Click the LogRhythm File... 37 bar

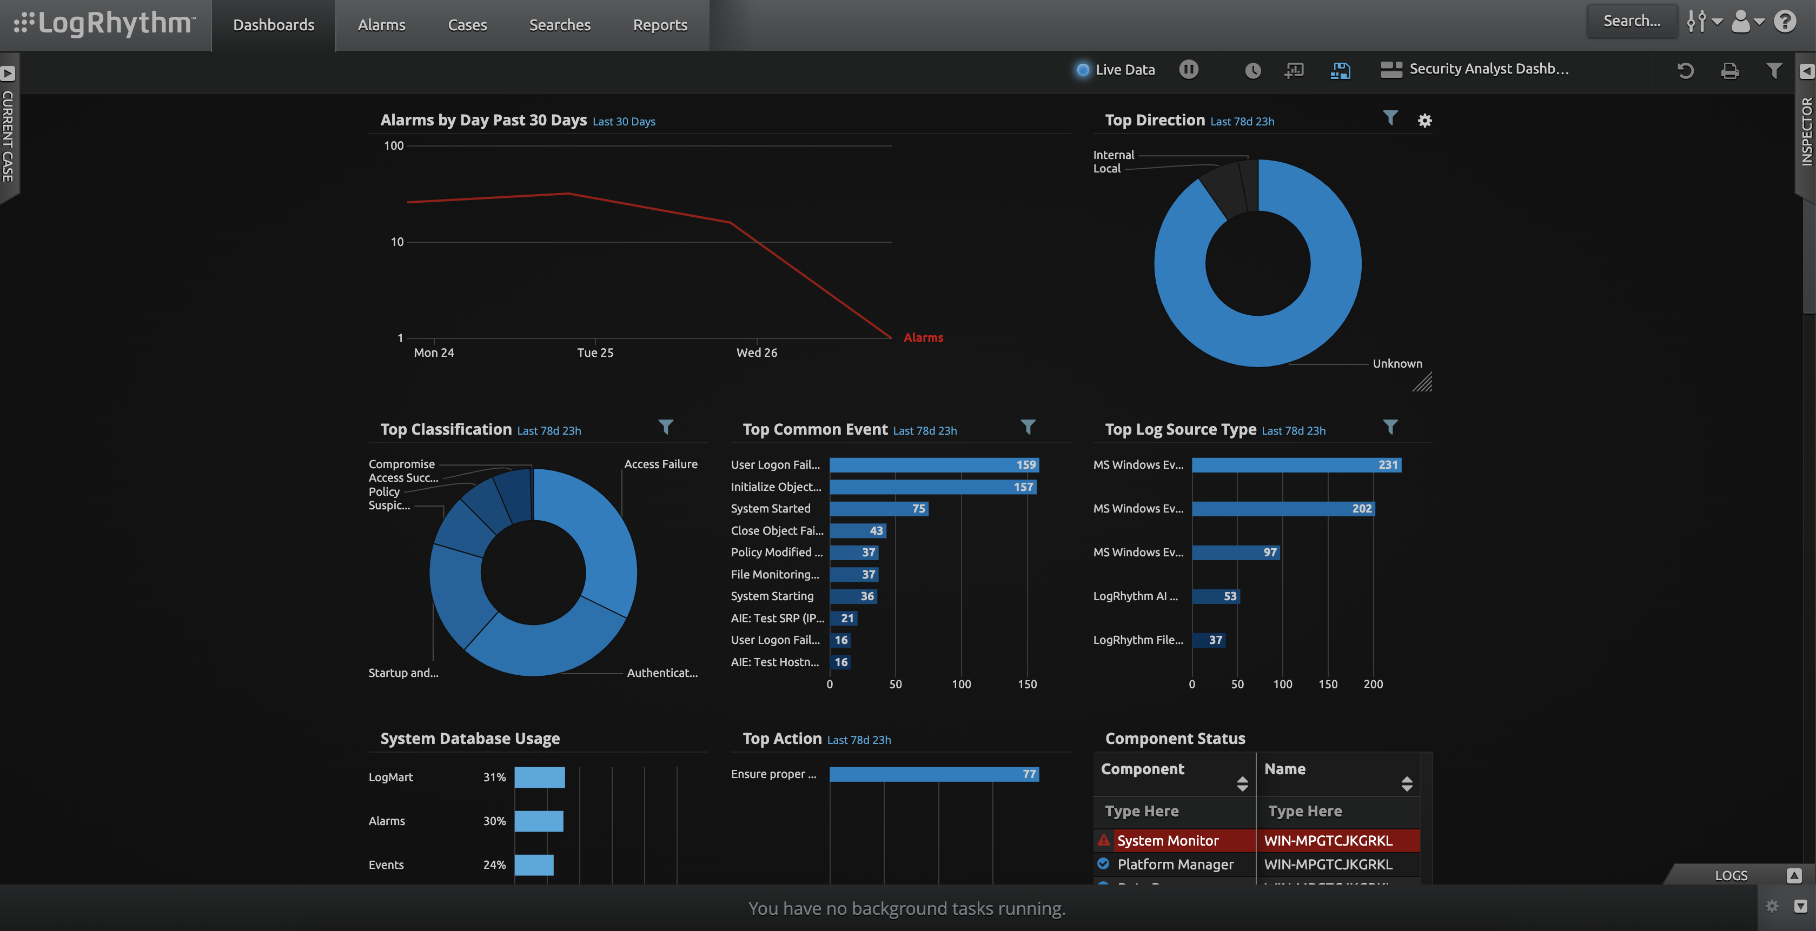pos(1209,640)
